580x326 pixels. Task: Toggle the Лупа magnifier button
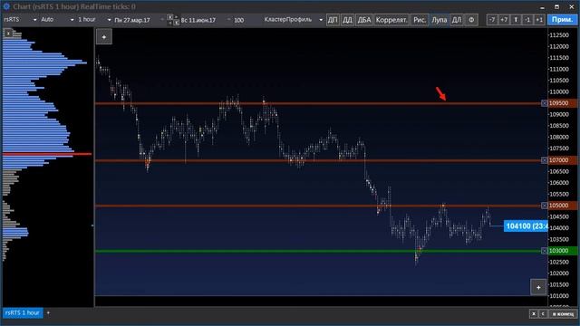tap(439, 20)
